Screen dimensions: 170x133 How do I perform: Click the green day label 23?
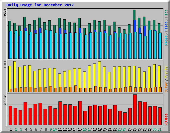[120, 129]
